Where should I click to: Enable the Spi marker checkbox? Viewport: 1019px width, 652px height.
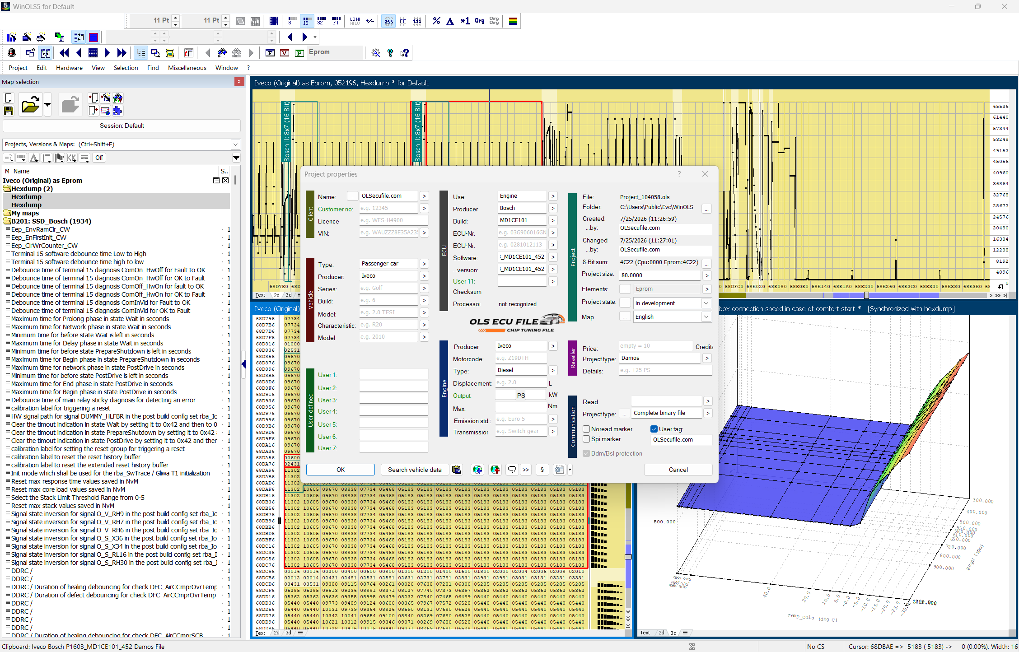click(x=586, y=439)
